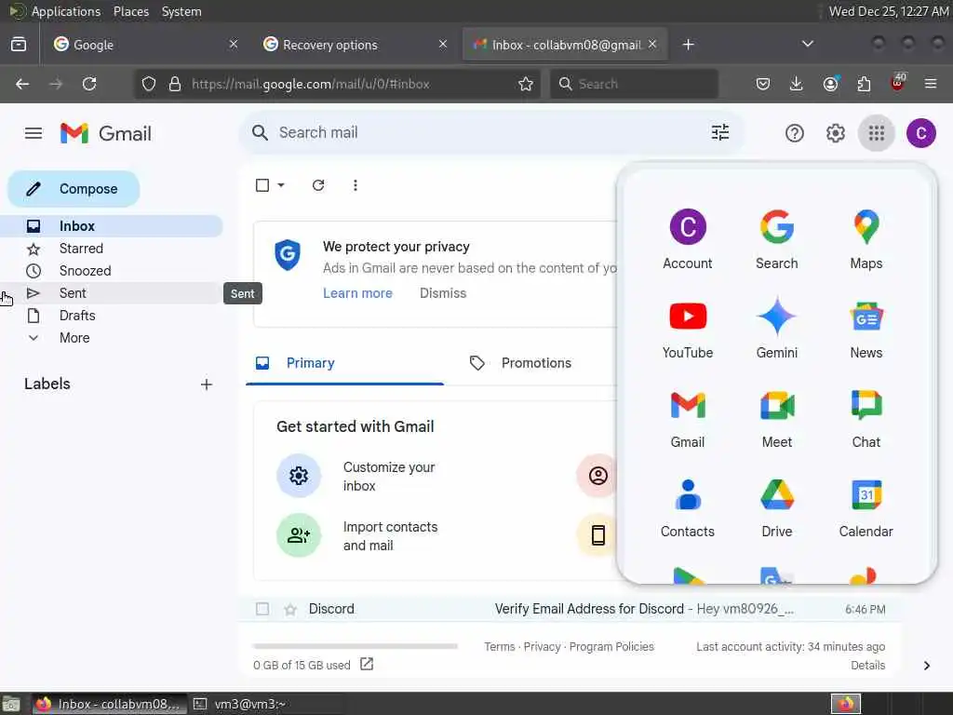Open the Applications menu

(66, 11)
